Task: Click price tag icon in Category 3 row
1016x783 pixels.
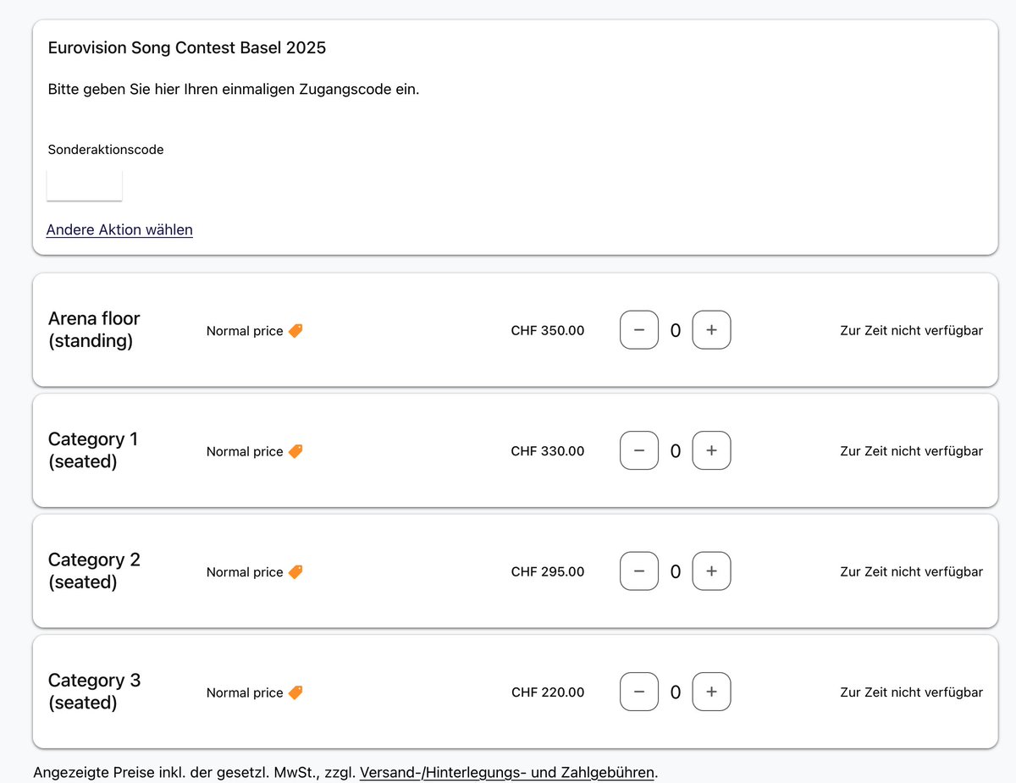Action: [295, 692]
